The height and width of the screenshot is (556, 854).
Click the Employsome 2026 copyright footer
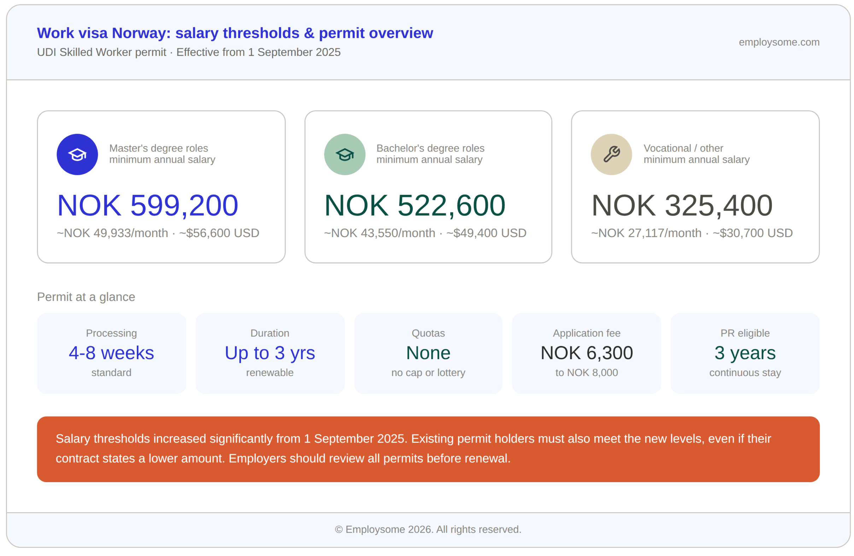click(427, 529)
